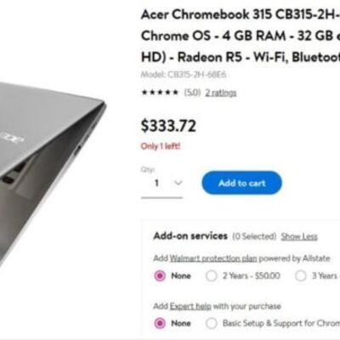The width and height of the screenshot is (340, 340).
Task: Click the five-star rating icons
Action: (160, 93)
